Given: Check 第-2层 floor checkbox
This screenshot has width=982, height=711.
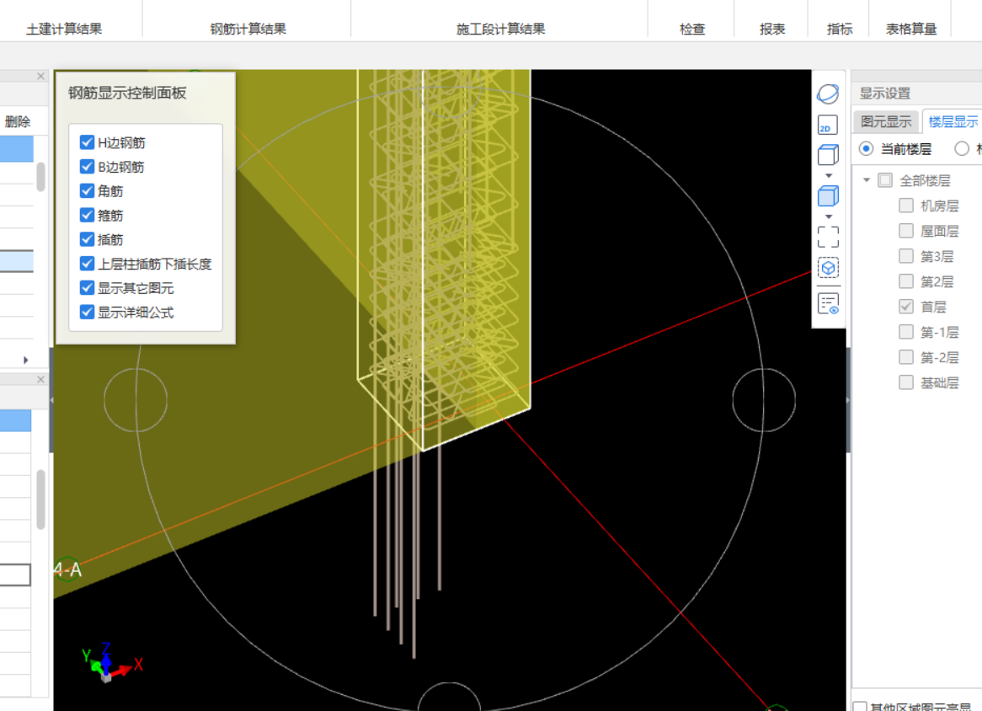Looking at the screenshot, I should tap(905, 357).
